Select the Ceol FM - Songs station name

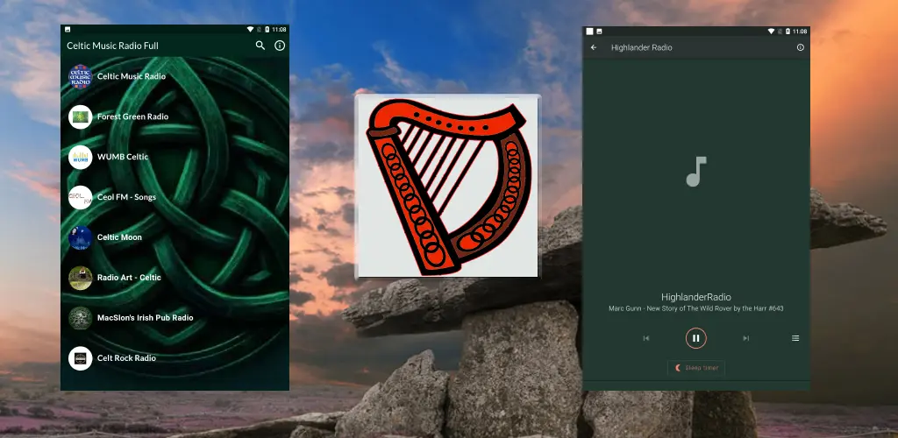click(126, 197)
